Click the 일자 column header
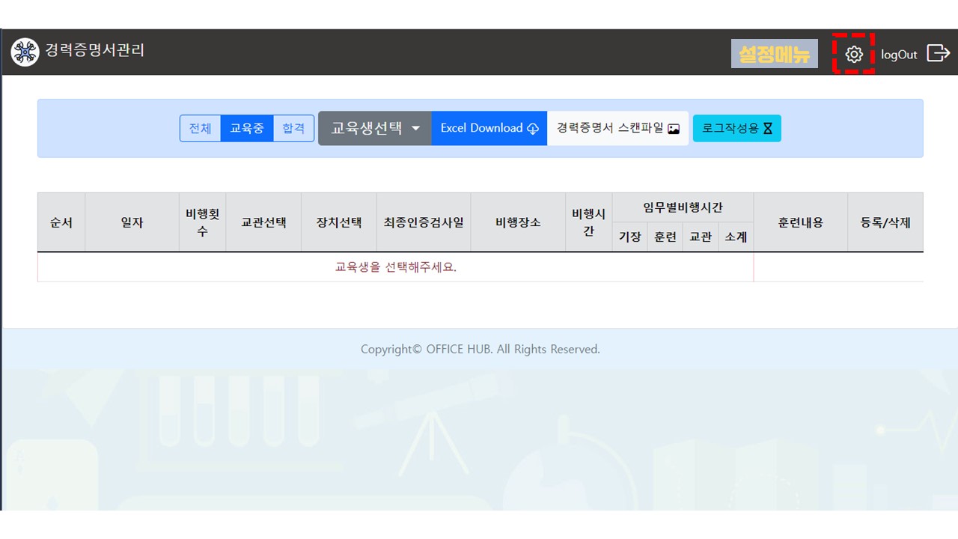Viewport: 958px width, 539px height. (x=132, y=222)
